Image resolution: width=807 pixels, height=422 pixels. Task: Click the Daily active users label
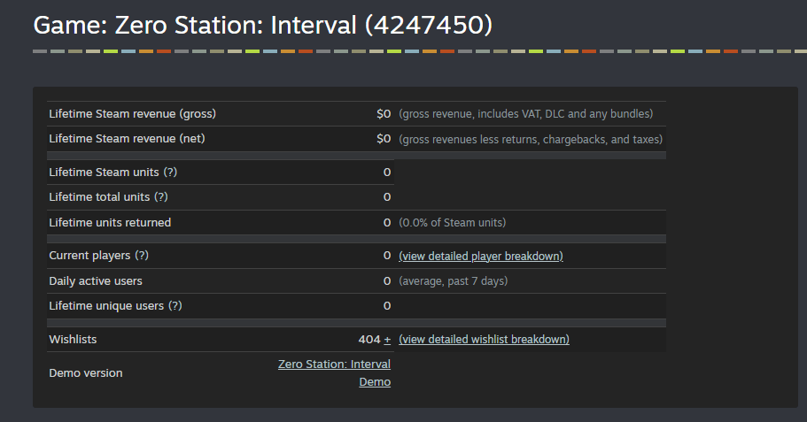point(96,281)
